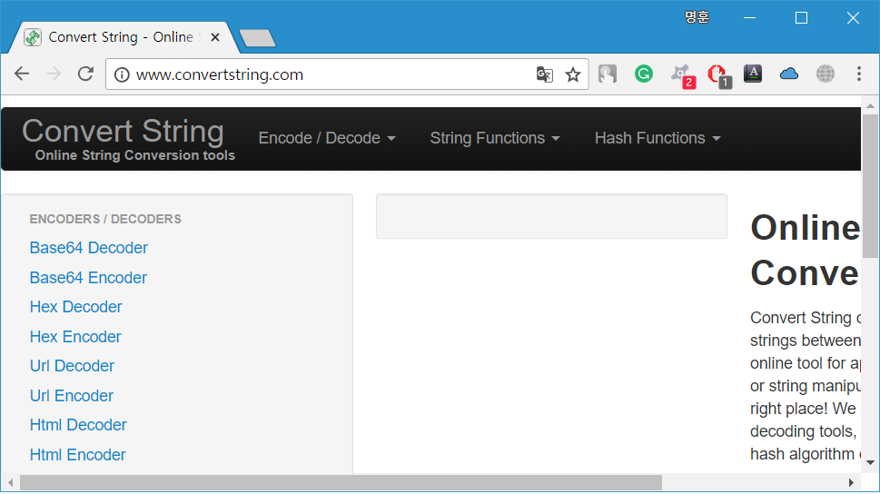Open the Base64 Decoder link
Viewport: 880px width, 494px height.
coord(89,248)
